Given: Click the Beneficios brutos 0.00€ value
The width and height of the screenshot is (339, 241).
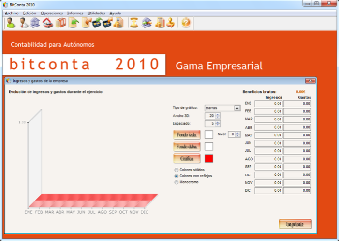Looking at the screenshot, I should coord(300,92).
